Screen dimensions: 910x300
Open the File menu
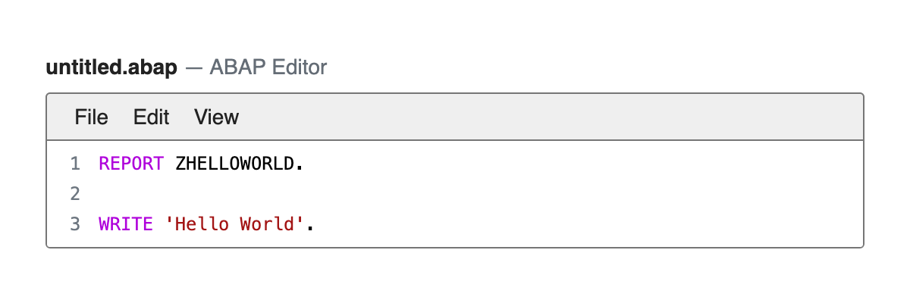pyautogui.click(x=91, y=117)
